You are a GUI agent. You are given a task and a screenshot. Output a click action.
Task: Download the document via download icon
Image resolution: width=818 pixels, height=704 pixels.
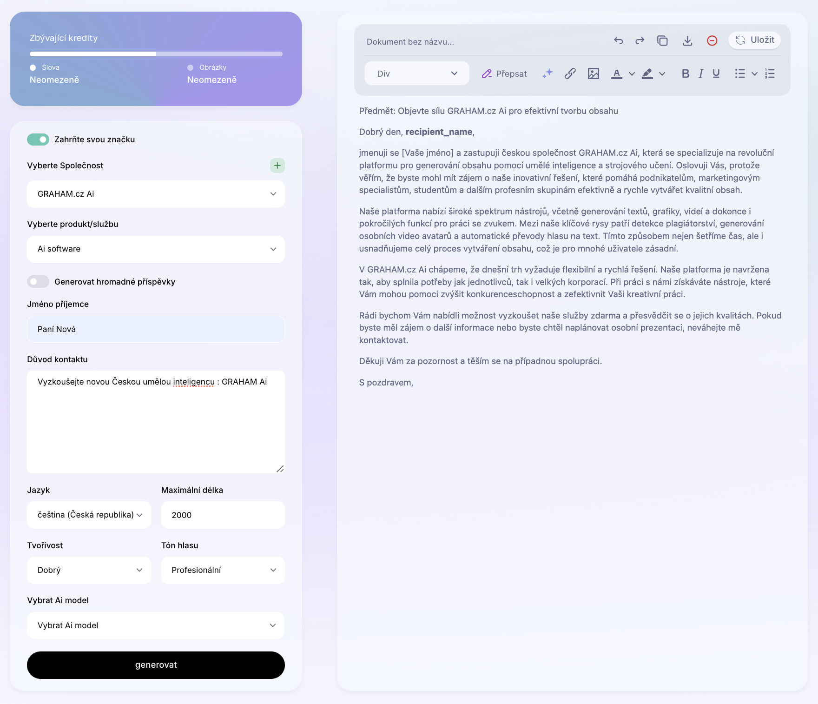(687, 40)
